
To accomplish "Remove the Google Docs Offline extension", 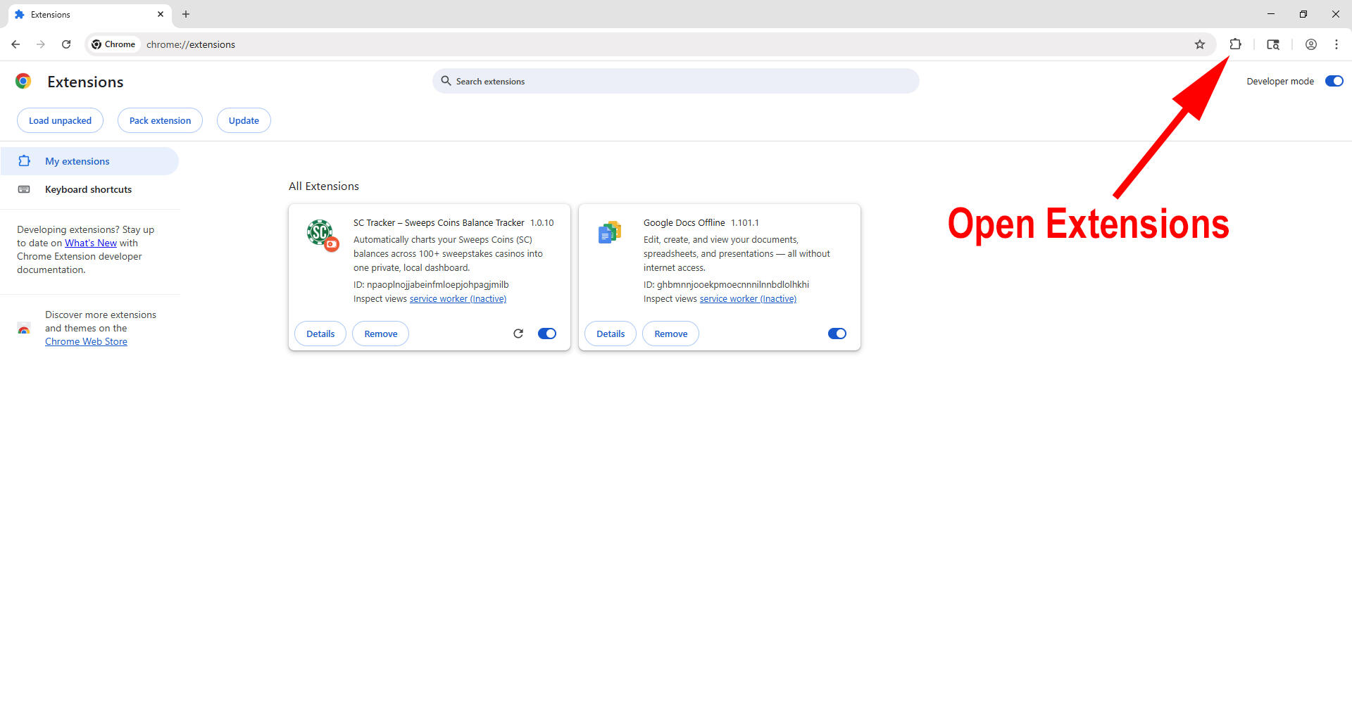I will pyautogui.click(x=670, y=334).
